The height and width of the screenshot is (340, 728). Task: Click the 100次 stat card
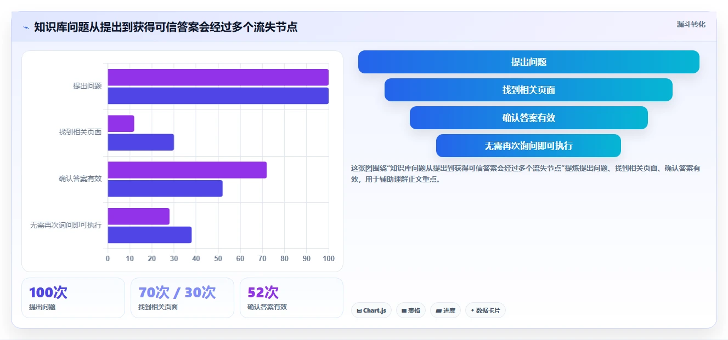(73, 298)
